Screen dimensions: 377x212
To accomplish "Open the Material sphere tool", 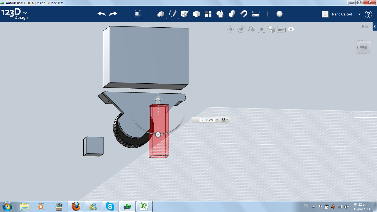I will click(280, 14).
